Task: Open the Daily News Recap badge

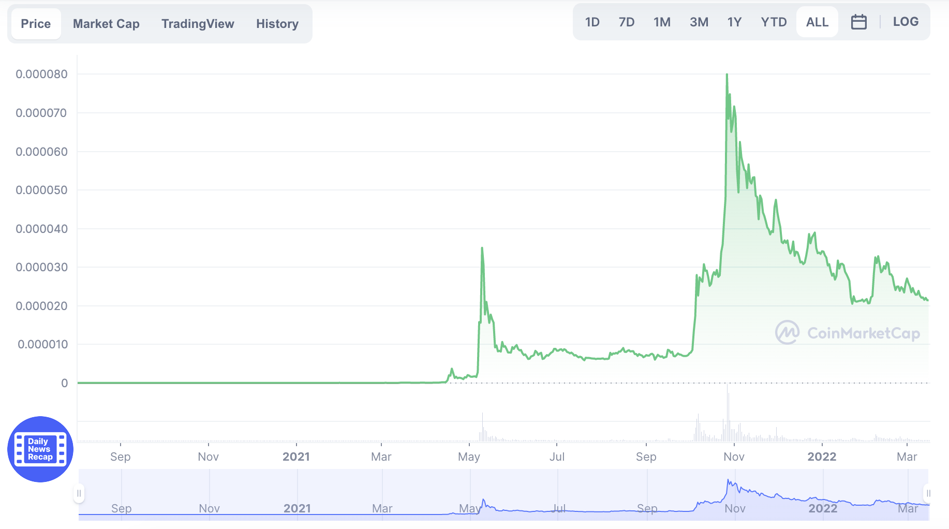Action: point(40,449)
